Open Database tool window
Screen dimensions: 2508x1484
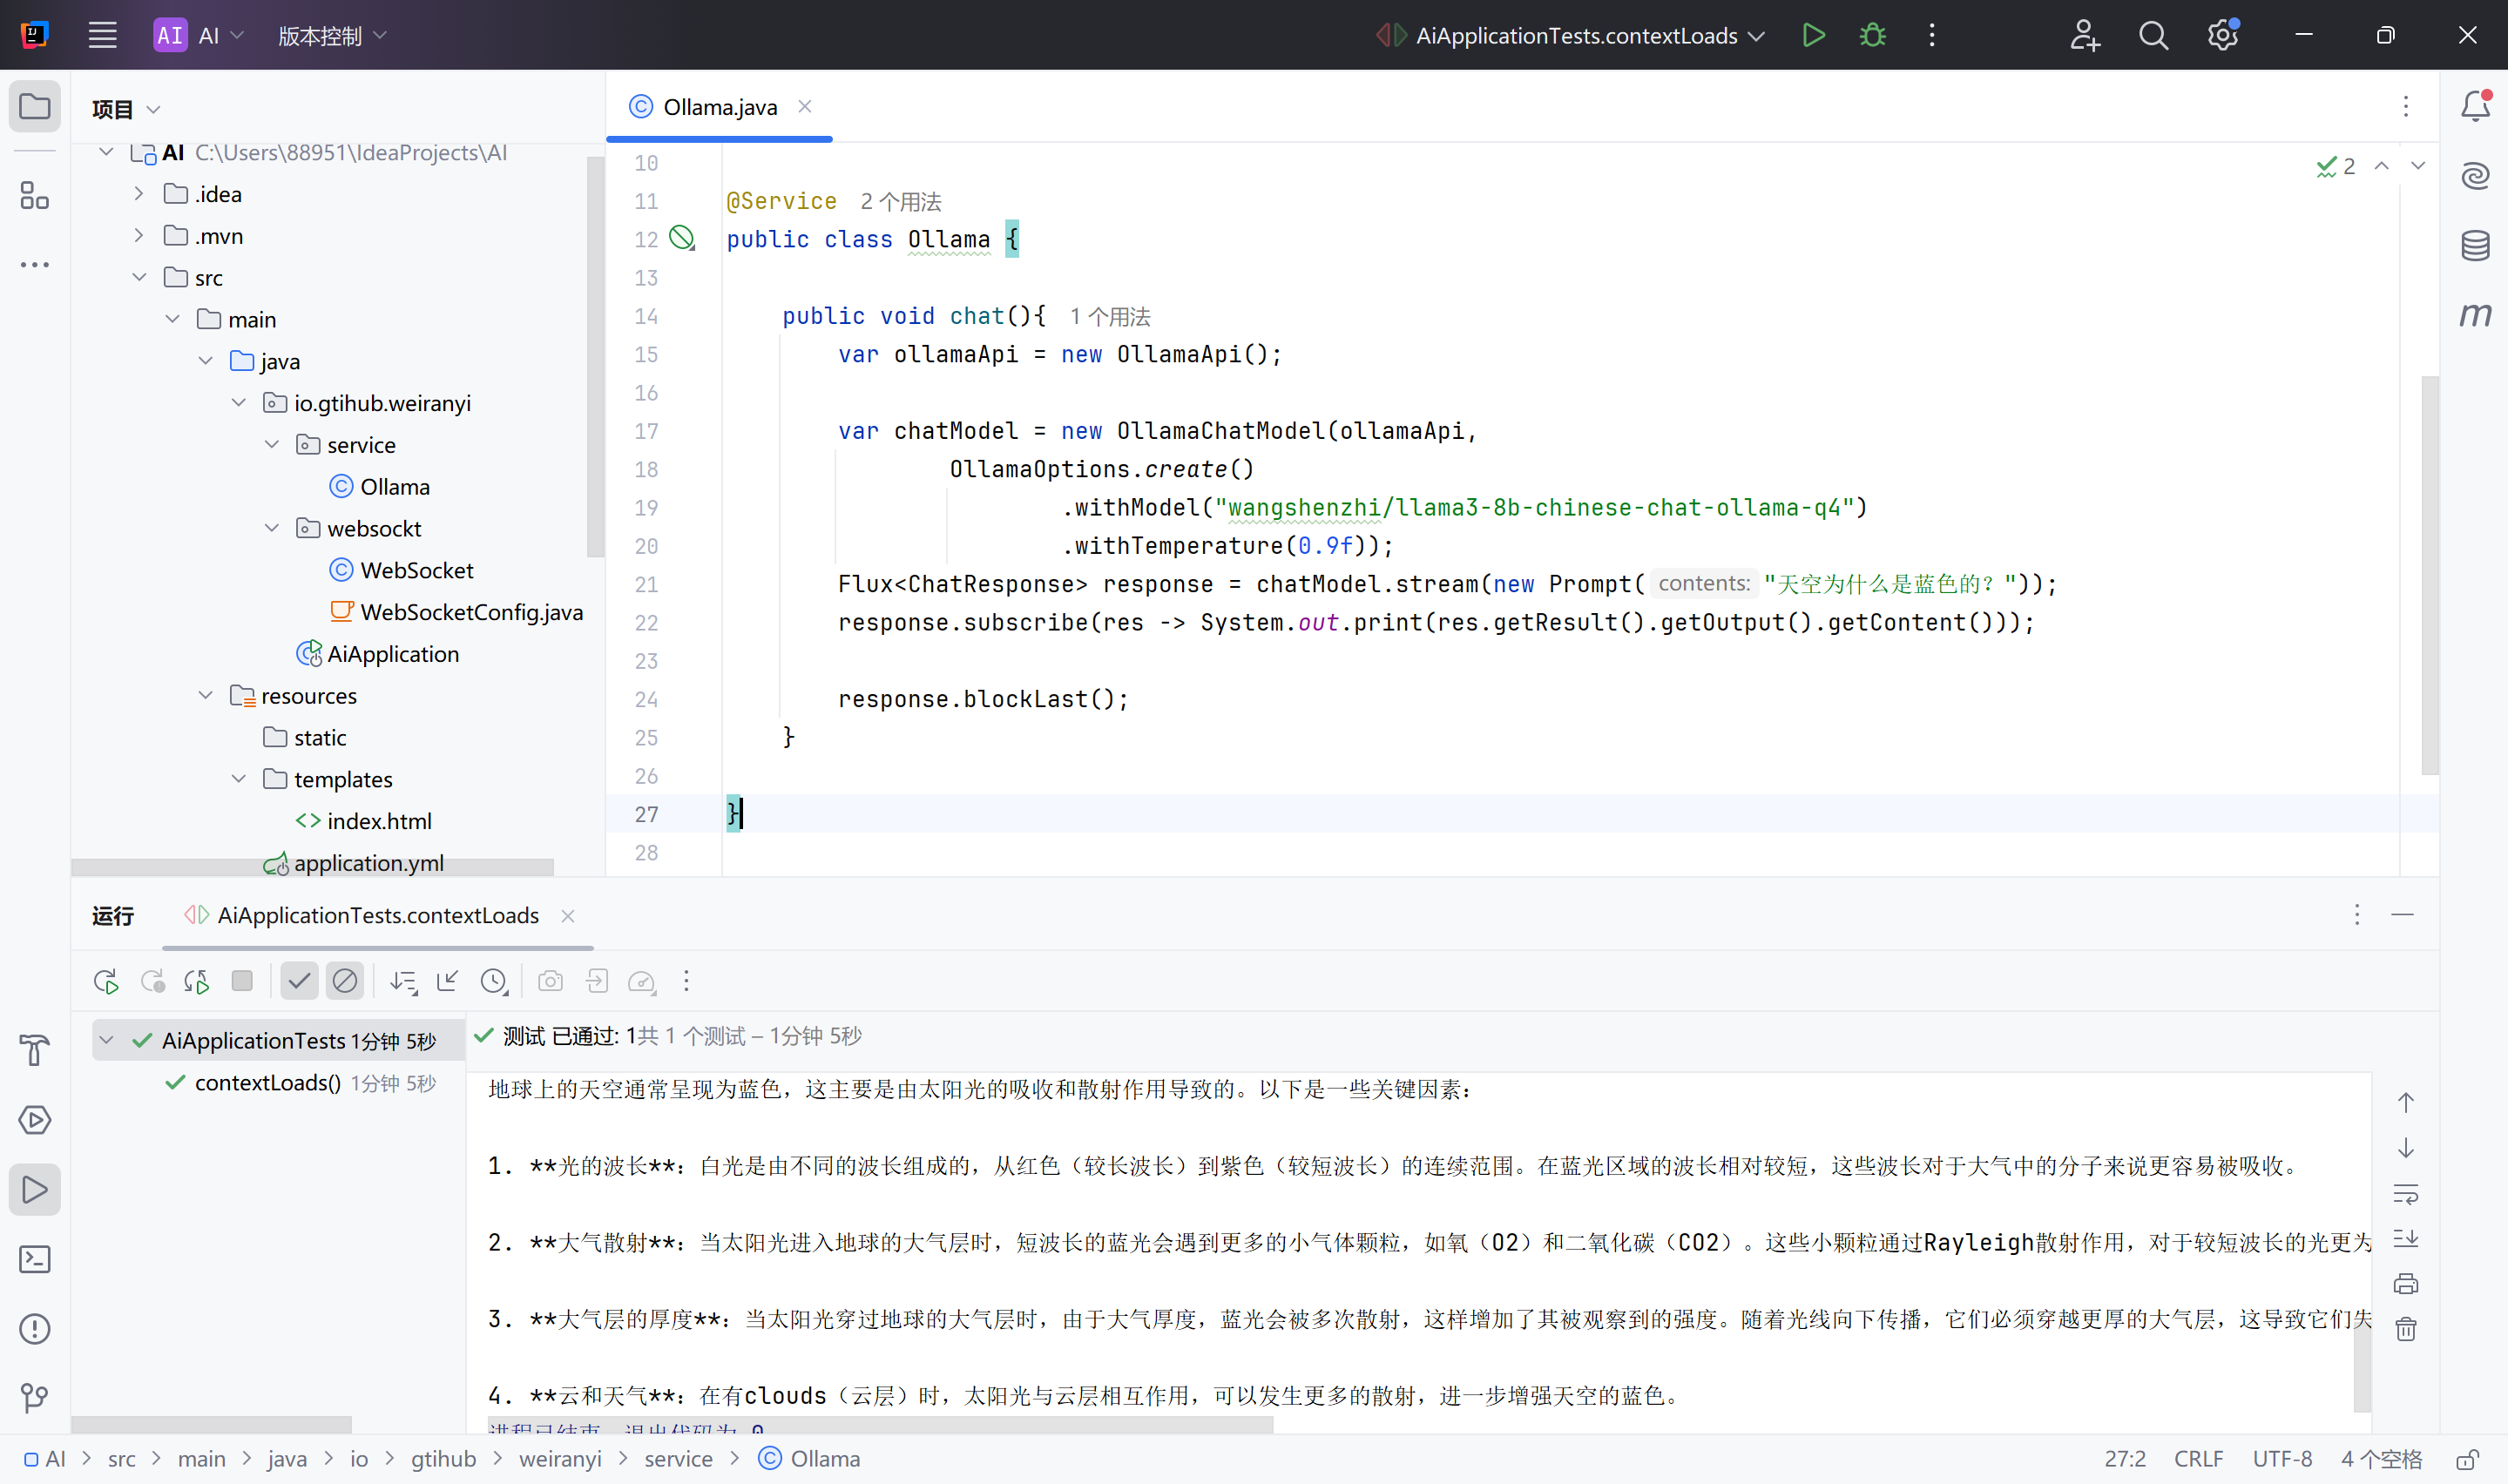2475,245
